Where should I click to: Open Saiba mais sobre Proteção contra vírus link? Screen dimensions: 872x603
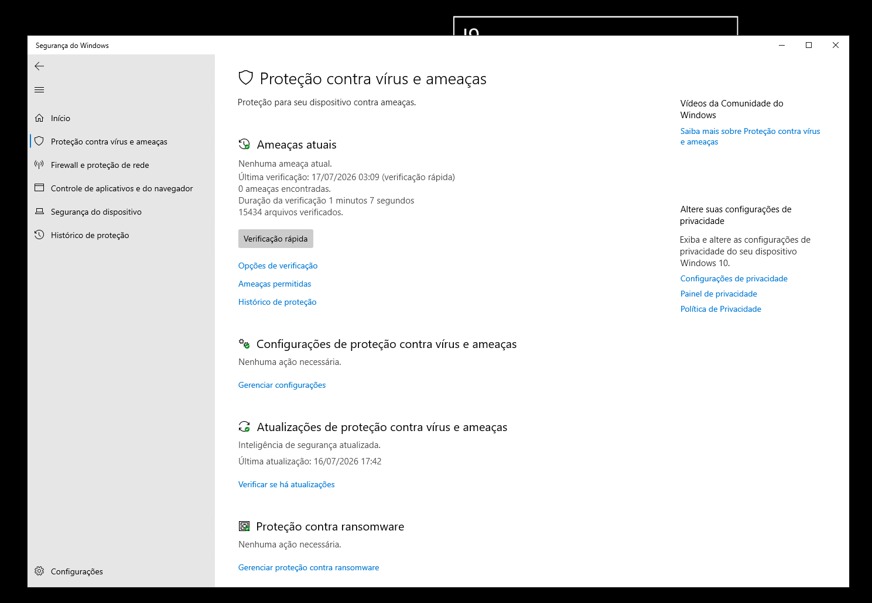click(x=750, y=136)
